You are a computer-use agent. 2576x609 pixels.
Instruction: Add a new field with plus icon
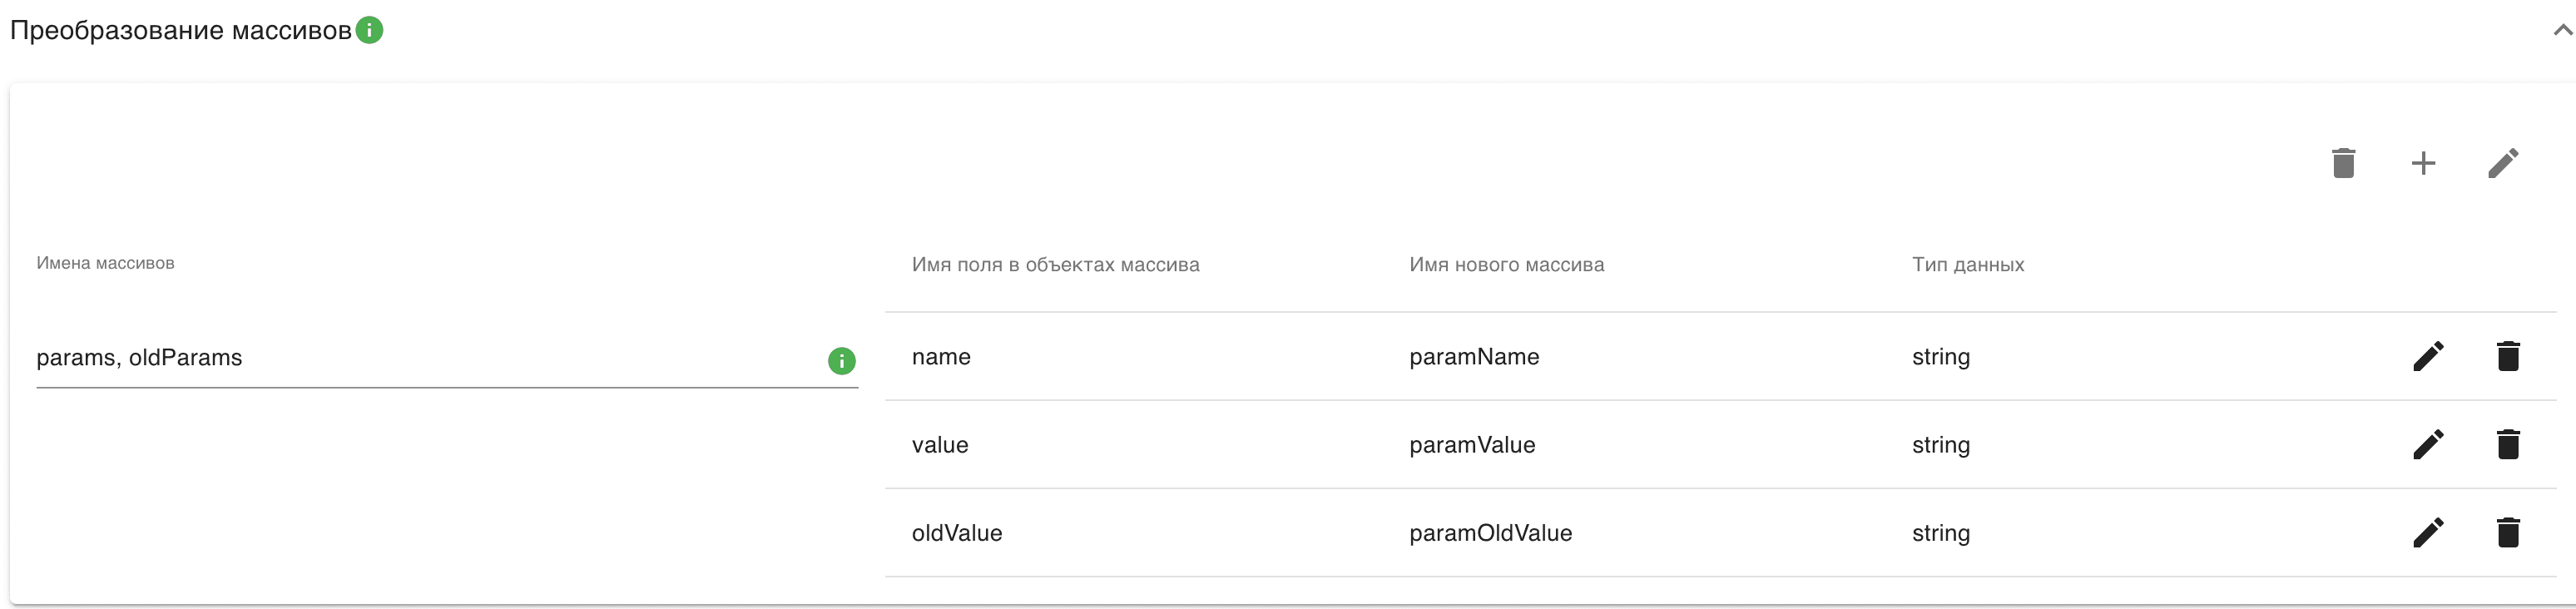2423,163
